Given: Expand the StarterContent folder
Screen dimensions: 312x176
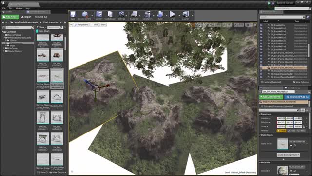Looking at the screenshot, I should click(4, 51).
